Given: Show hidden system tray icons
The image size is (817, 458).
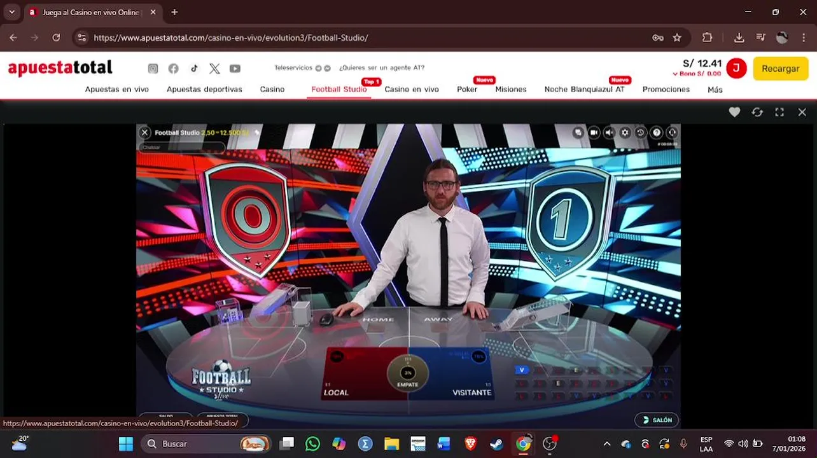Looking at the screenshot, I should click(x=606, y=443).
